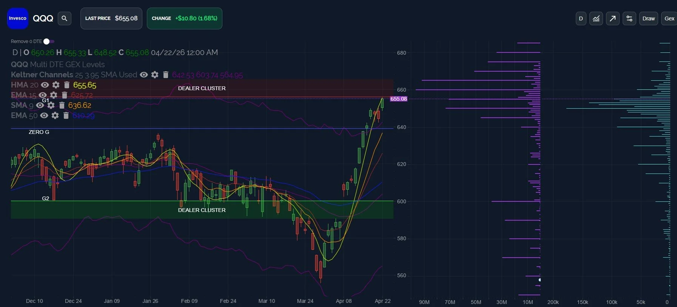The image size is (677, 307).
Task: Click the 04/22/26 12:00 AM timestamp
Action: click(184, 52)
